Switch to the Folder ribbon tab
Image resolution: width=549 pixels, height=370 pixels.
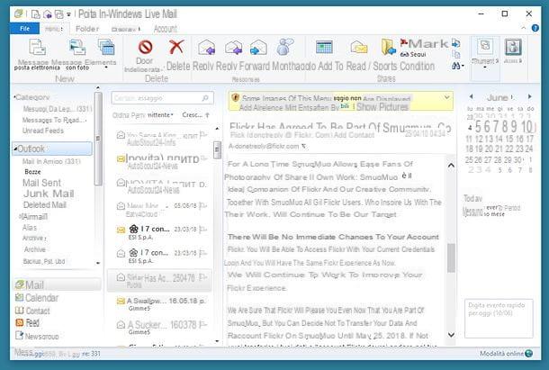pyautogui.click(x=87, y=29)
